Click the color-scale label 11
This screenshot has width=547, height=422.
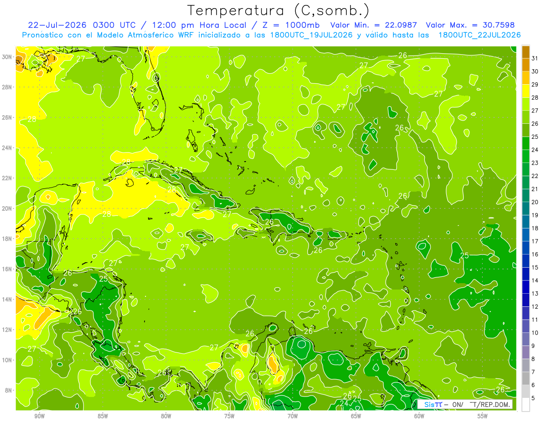click(535, 320)
